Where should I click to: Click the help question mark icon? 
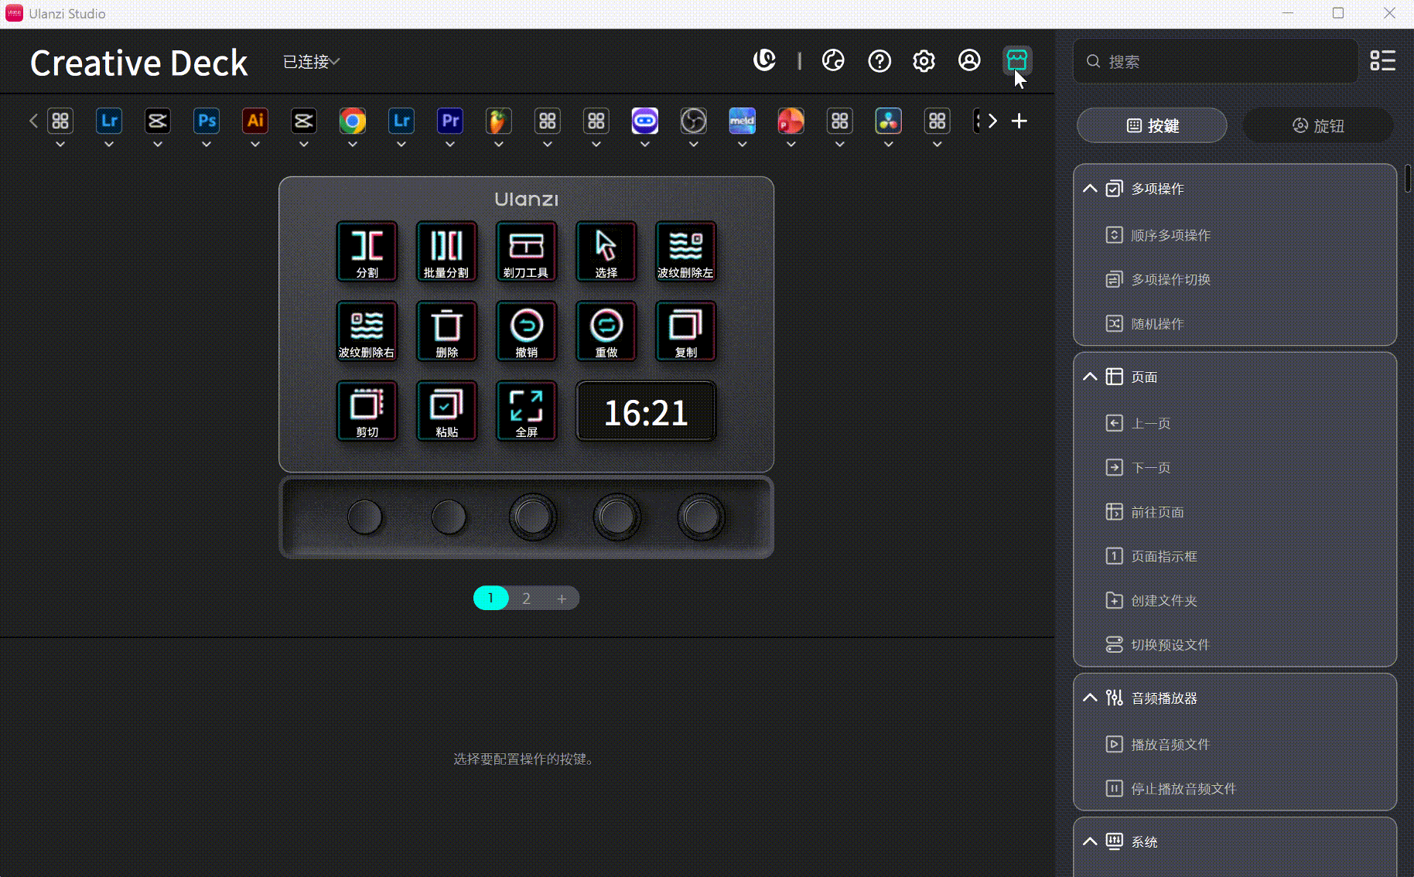(x=879, y=60)
